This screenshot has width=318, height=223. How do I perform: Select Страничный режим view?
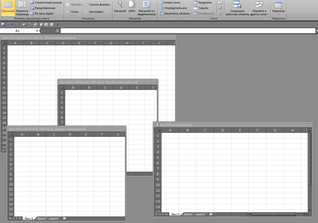pyautogui.click(x=46, y=2)
